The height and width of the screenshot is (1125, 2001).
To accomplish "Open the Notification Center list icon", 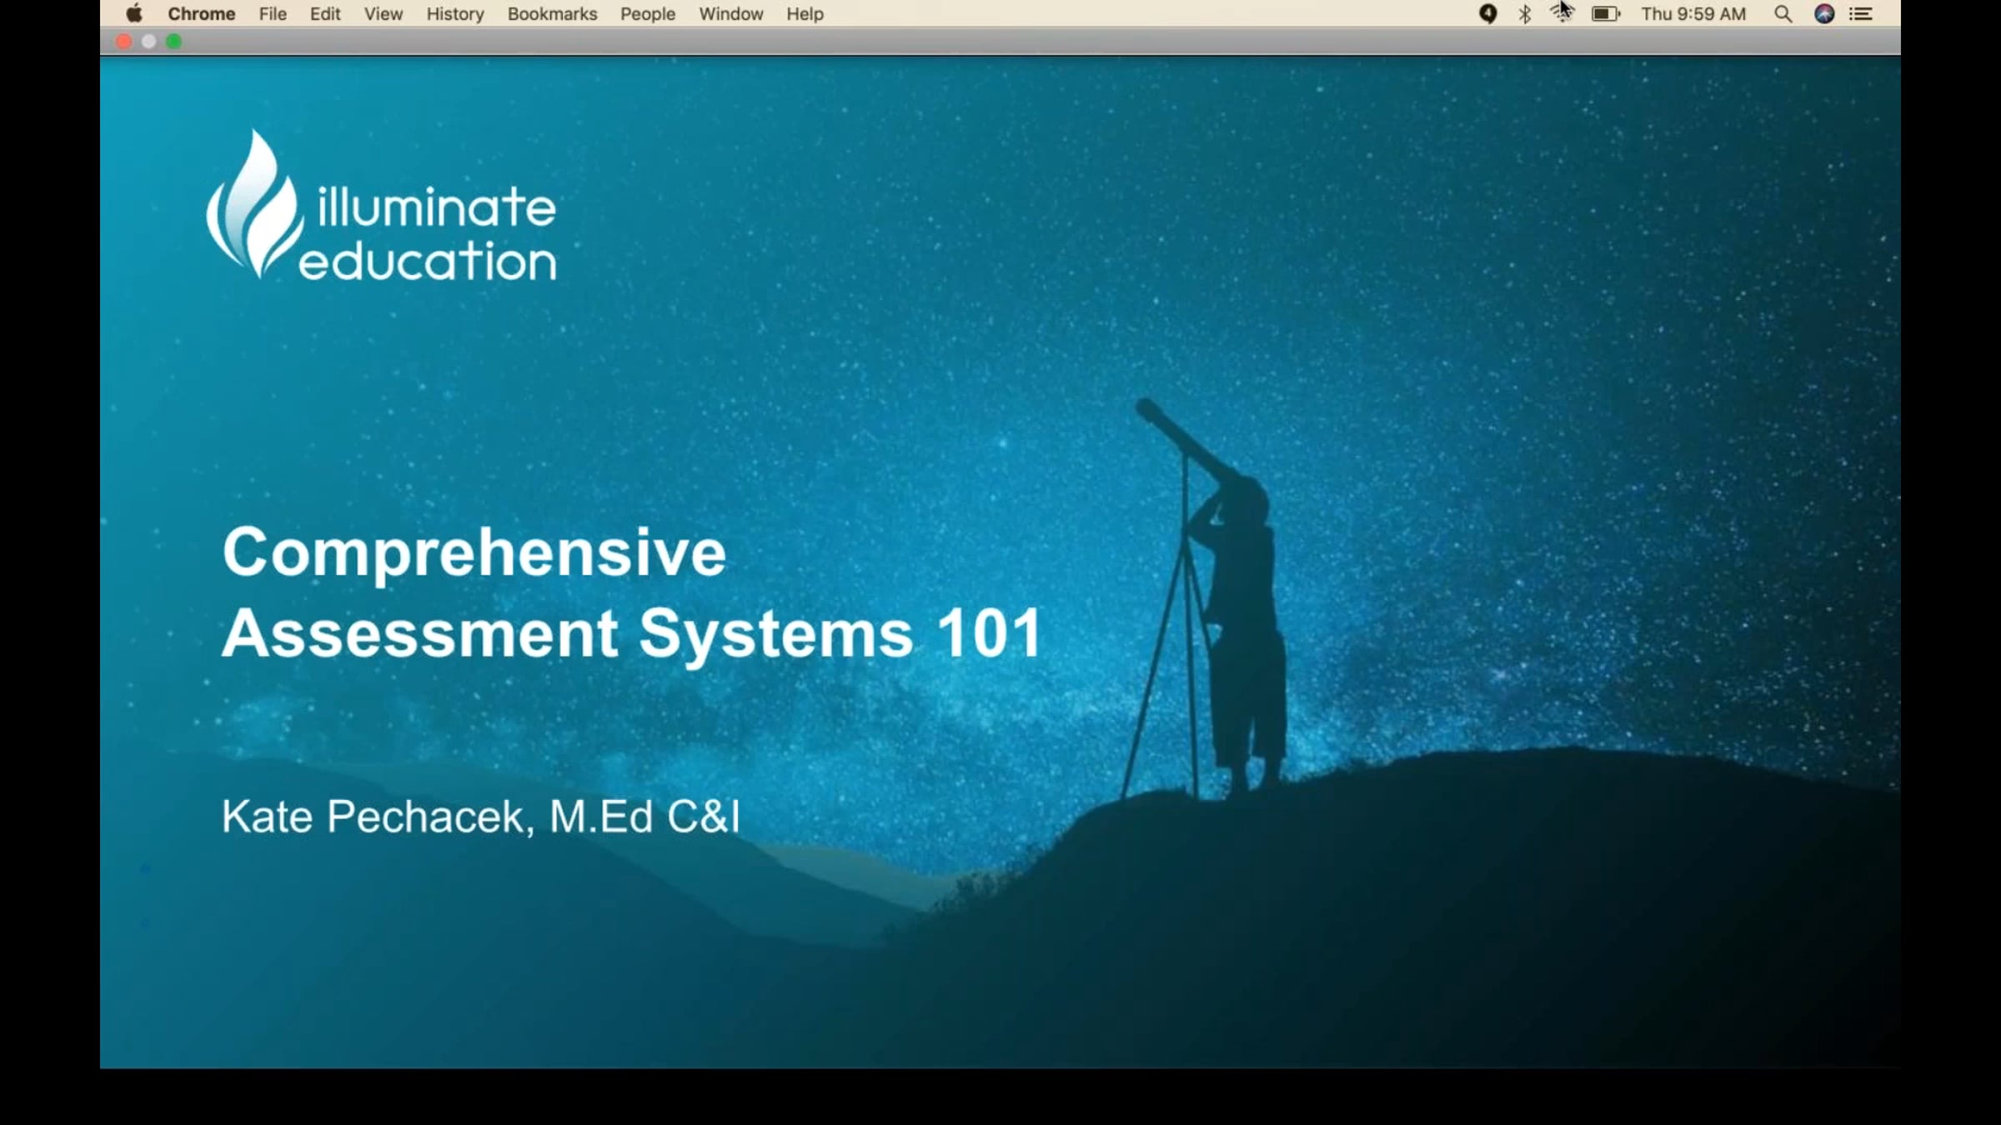I will tap(1861, 14).
